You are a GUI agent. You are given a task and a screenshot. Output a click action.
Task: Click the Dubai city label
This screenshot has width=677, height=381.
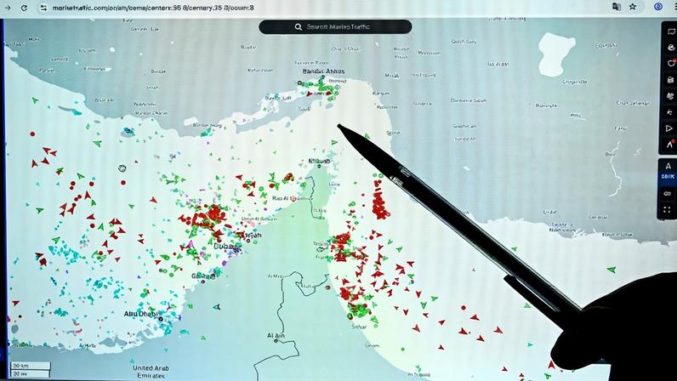pos(225,247)
